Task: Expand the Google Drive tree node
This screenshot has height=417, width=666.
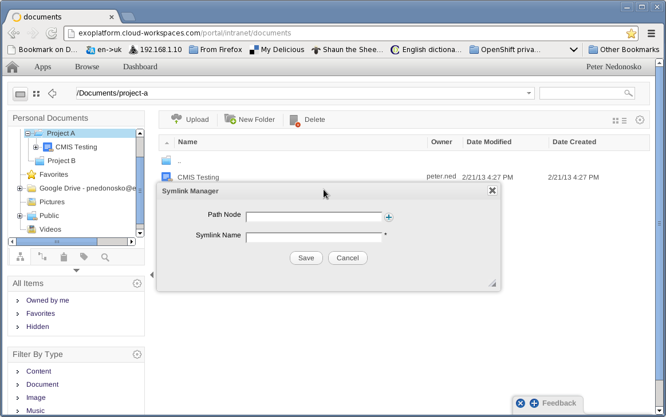Action: pos(19,188)
